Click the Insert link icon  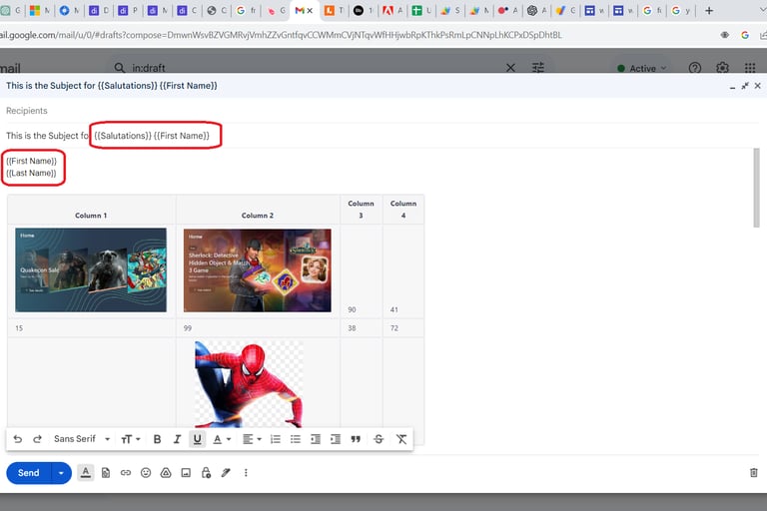pyautogui.click(x=126, y=473)
